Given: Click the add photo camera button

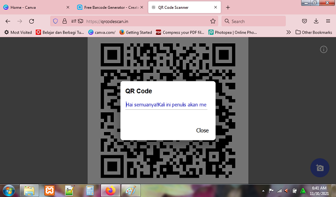Looking at the screenshot, I should pyautogui.click(x=320, y=167).
